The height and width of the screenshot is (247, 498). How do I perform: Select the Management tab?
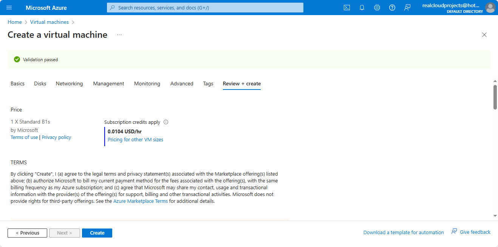click(x=108, y=84)
